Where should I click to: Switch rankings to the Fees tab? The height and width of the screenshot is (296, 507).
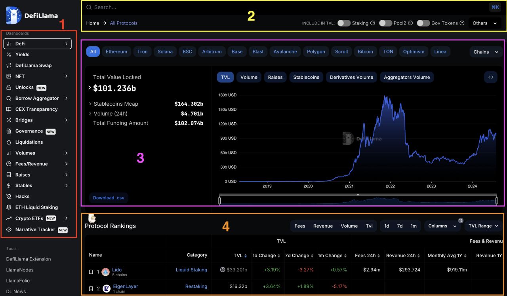[300, 226]
